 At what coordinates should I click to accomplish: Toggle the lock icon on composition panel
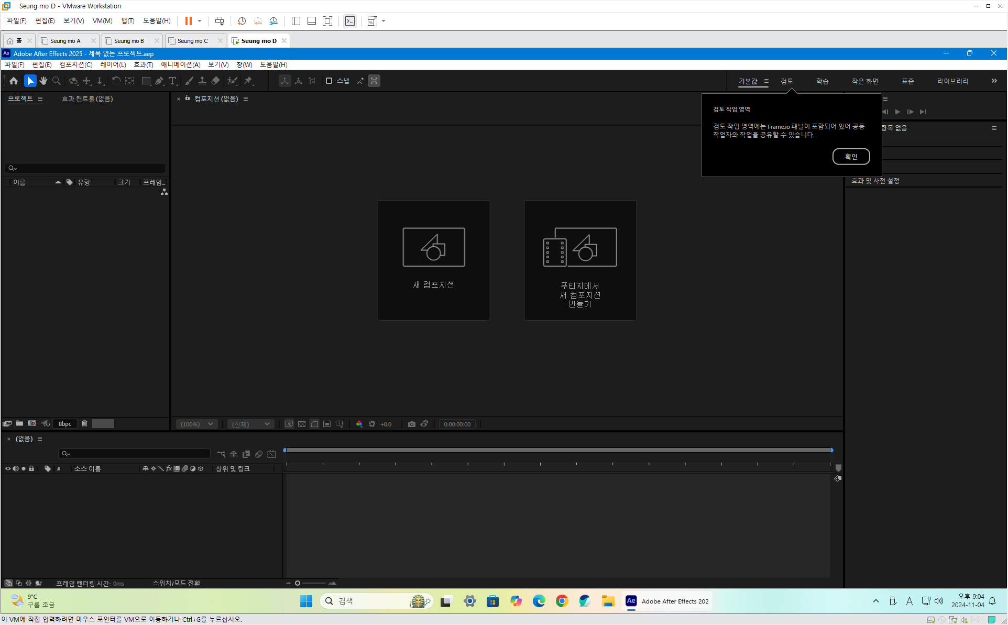click(188, 98)
